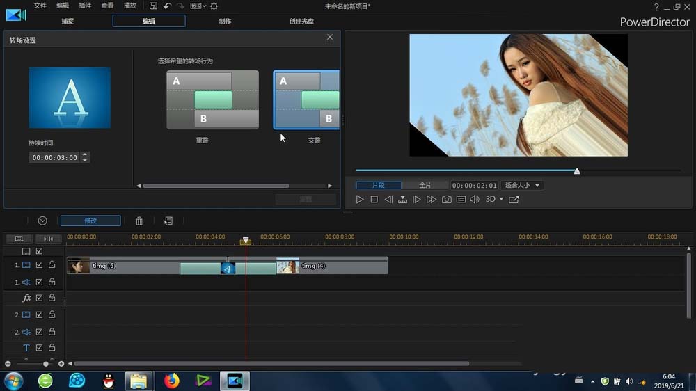Click the seek-by unit icon in preview controls
This screenshot has width=696, height=391.
click(402, 200)
